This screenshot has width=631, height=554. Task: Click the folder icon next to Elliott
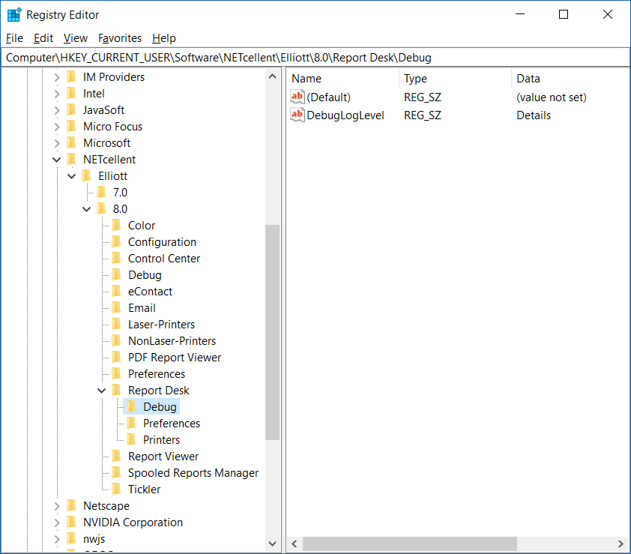pyautogui.click(x=86, y=175)
